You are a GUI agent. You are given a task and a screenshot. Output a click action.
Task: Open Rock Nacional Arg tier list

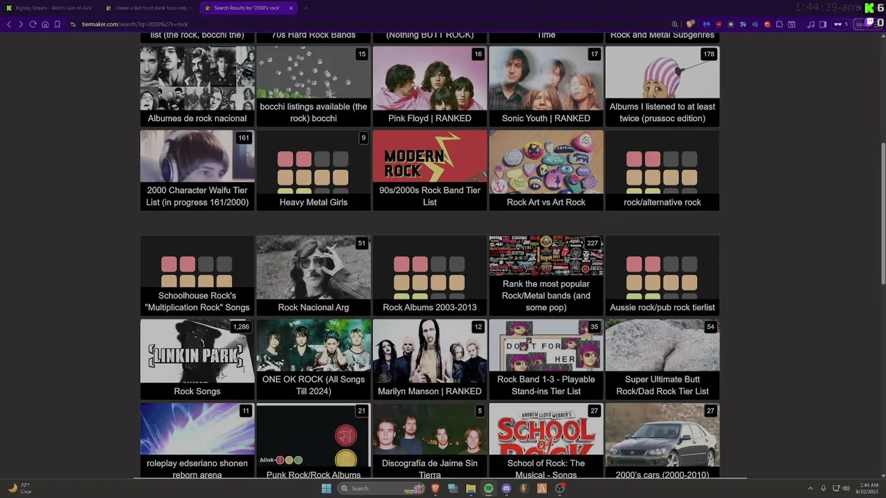[x=314, y=275]
